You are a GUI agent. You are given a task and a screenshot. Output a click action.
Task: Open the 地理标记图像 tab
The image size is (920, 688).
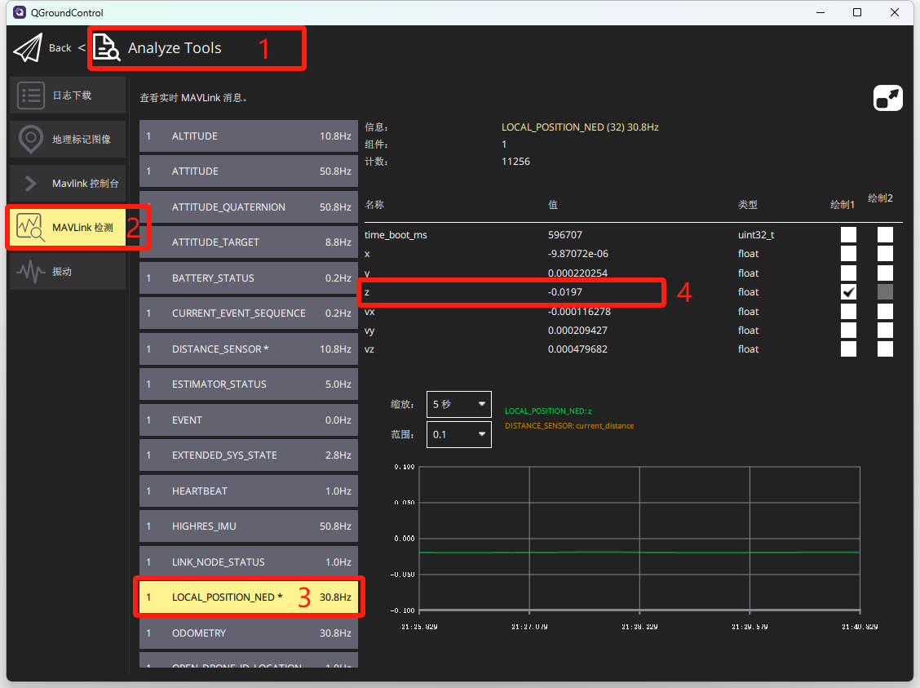coord(68,139)
